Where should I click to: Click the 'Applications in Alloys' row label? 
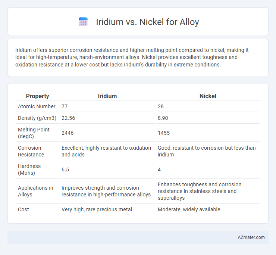tap(35, 191)
